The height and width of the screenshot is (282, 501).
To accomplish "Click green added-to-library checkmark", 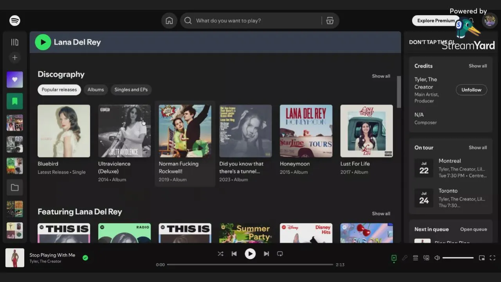I will pos(85,258).
